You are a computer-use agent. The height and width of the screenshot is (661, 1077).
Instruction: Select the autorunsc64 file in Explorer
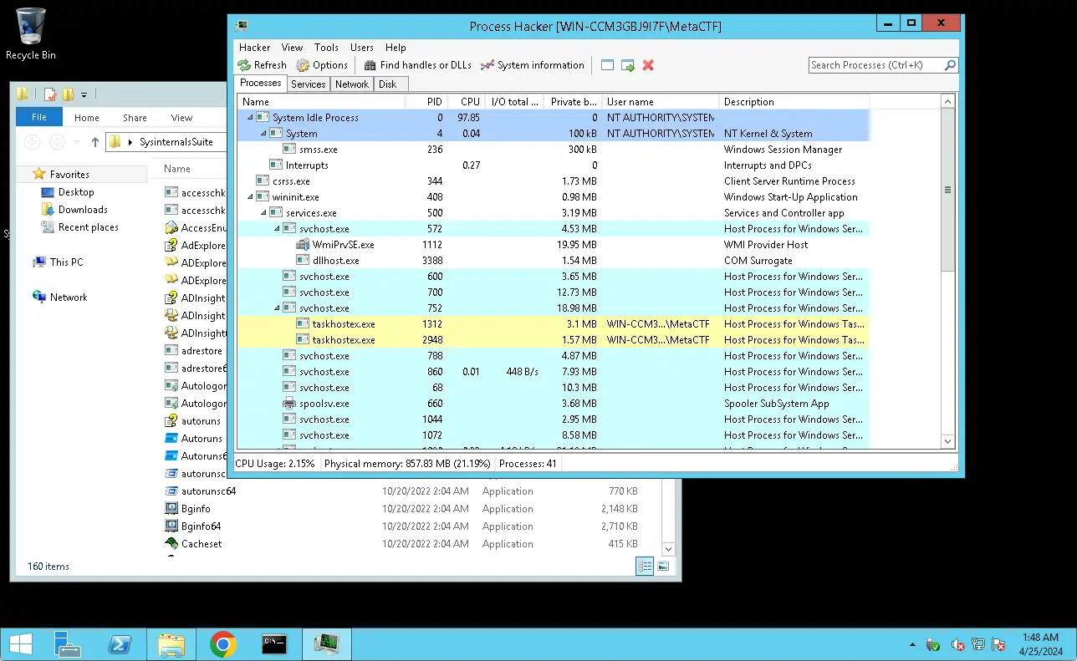click(208, 491)
